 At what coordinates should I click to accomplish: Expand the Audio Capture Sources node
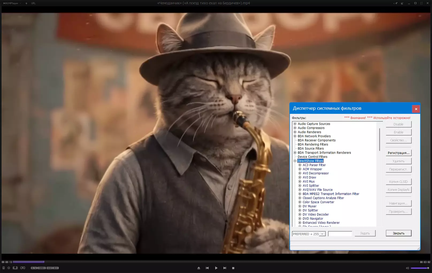pyautogui.click(x=295, y=124)
